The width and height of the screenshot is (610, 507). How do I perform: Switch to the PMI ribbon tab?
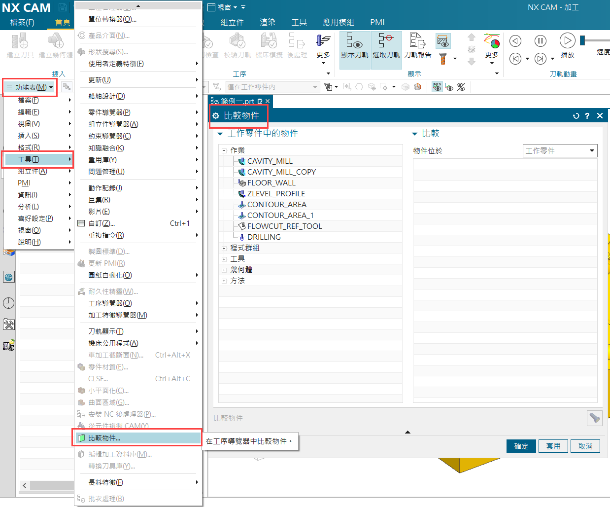coord(377,22)
